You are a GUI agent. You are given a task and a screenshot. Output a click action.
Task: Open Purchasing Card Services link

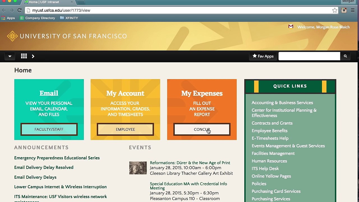pyautogui.click(x=276, y=191)
